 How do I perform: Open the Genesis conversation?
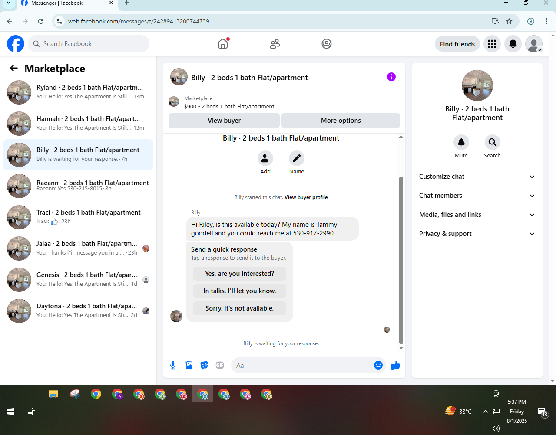pyautogui.click(x=78, y=279)
